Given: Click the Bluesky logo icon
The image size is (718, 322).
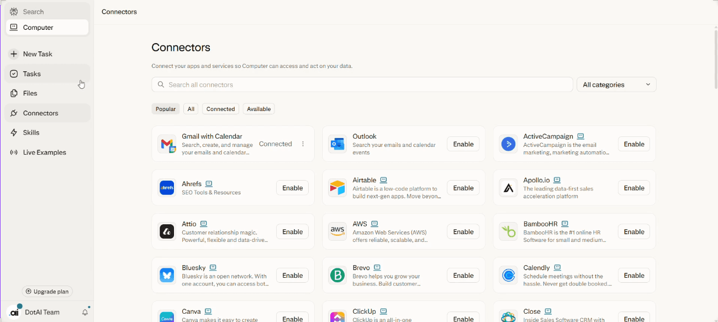Looking at the screenshot, I should 167,275.
